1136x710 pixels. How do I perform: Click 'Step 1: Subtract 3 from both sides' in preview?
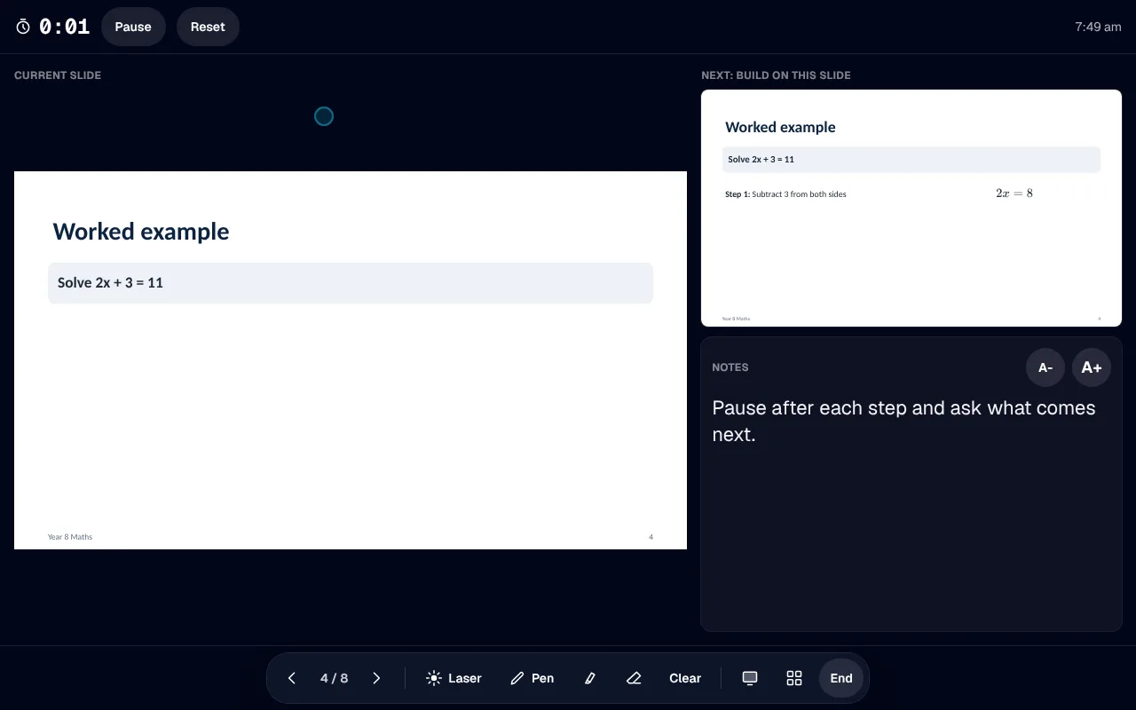point(785,194)
